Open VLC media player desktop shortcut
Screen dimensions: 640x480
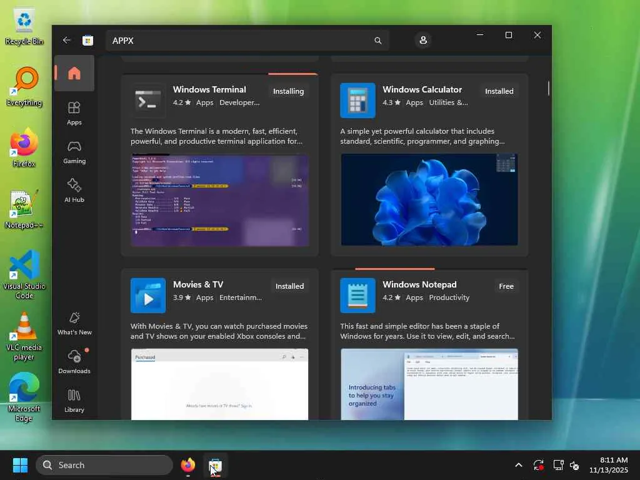click(x=24, y=336)
